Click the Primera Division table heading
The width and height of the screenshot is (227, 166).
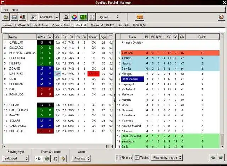[x=132, y=43]
